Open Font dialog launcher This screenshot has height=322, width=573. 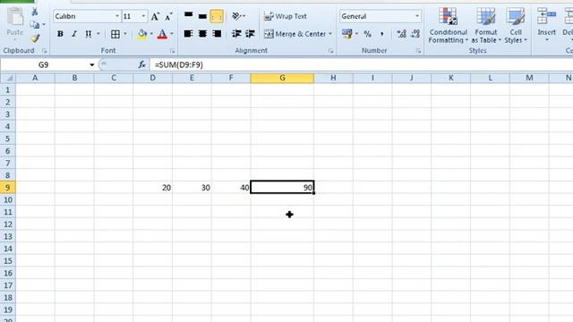tap(172, 51)
